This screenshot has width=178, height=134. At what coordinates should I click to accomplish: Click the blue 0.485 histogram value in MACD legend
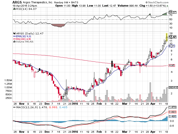[x=63, y=107]
